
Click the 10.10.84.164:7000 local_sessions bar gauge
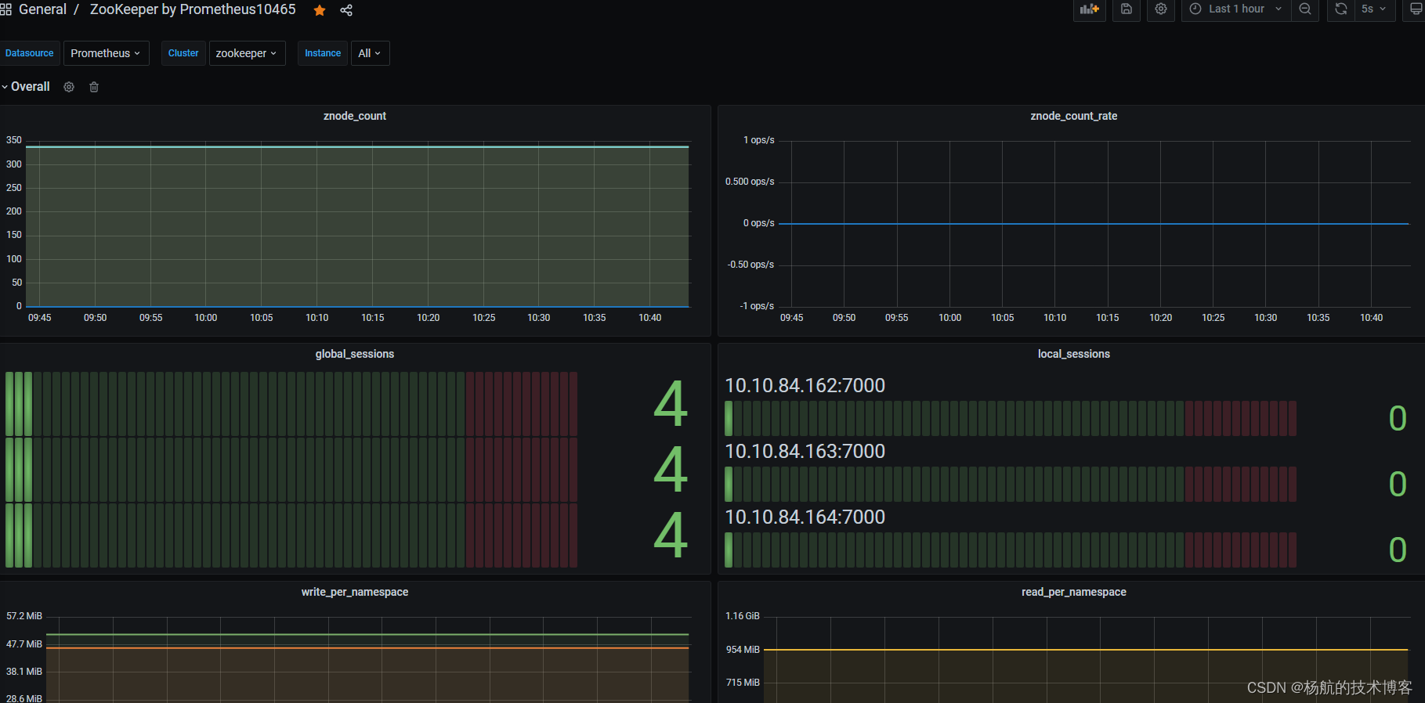[1011, 550]
